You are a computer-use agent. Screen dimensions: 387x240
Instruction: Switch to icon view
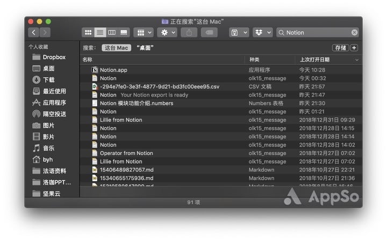click(88, 32)
